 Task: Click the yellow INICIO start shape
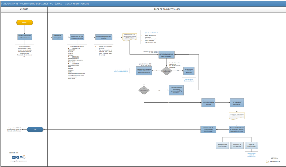(x=25, y=23)
